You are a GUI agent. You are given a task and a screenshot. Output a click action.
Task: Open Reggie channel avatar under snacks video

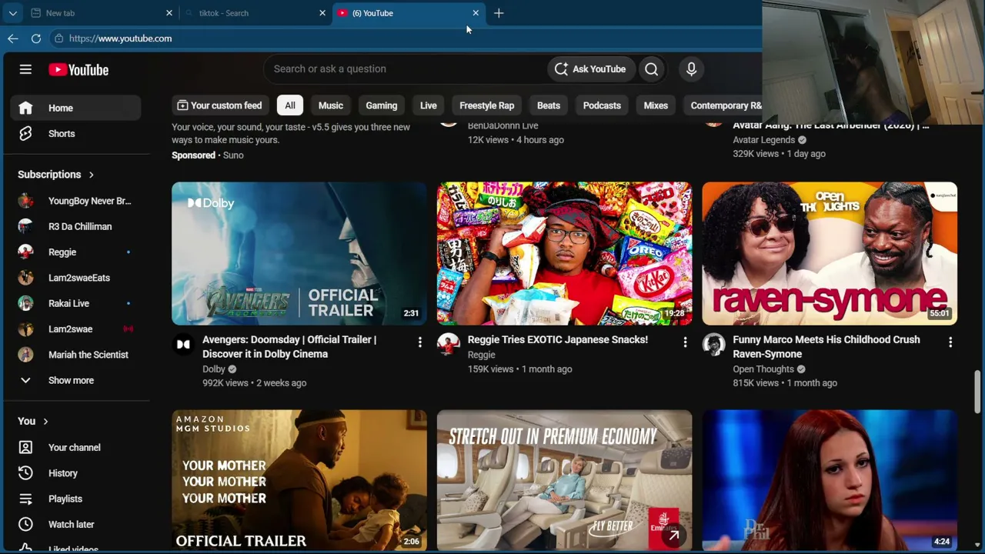448,345
